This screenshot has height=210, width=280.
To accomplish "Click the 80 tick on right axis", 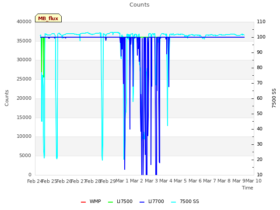I will (x=259, y=68).
